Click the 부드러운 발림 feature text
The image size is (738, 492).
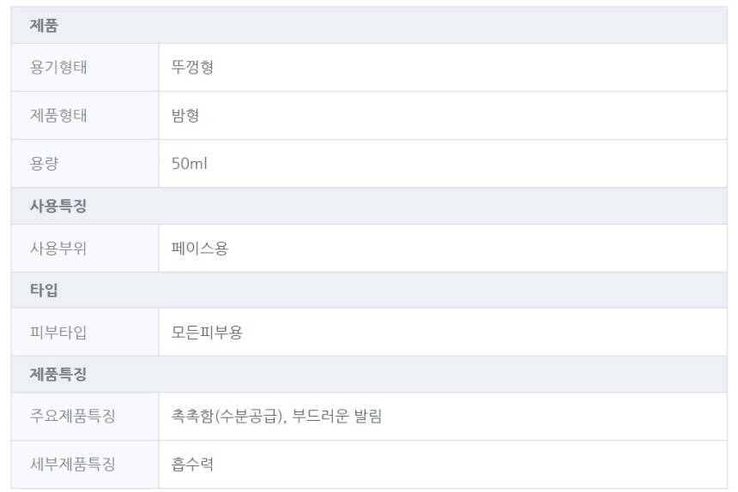pos(337,417)
